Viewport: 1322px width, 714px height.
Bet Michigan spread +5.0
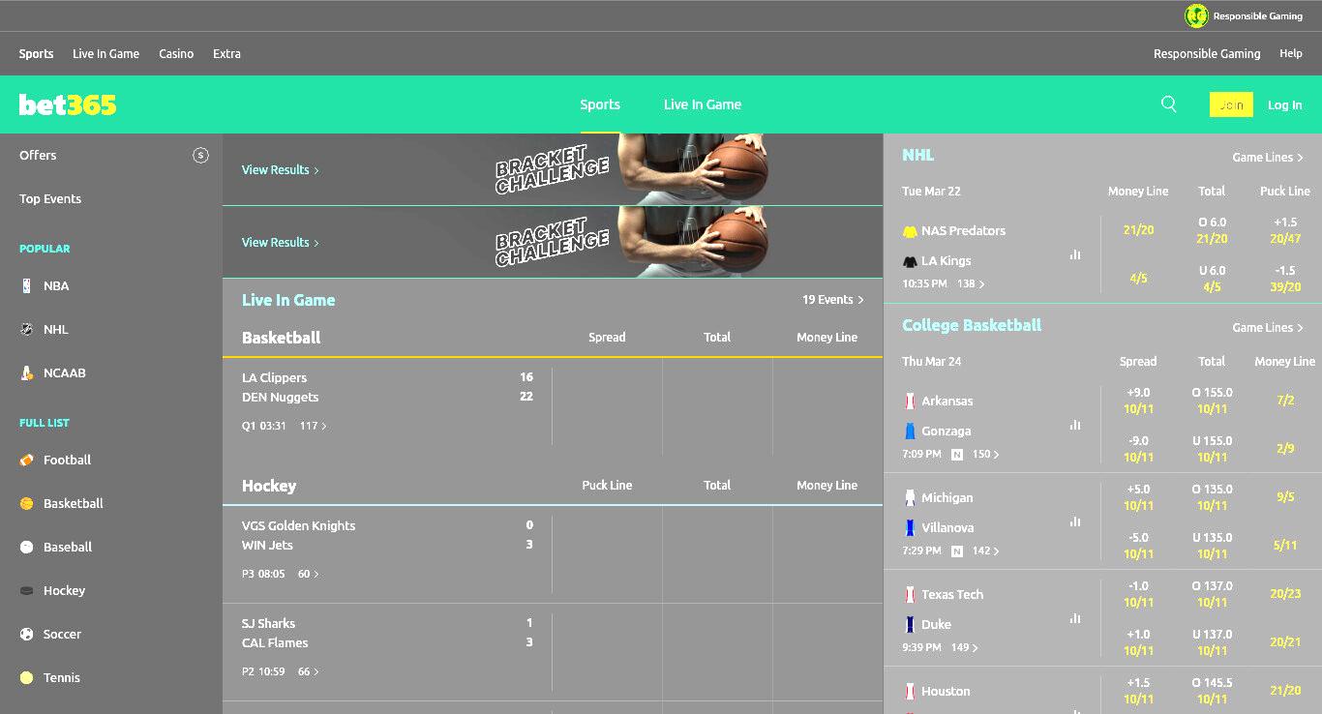point(1138,496)
